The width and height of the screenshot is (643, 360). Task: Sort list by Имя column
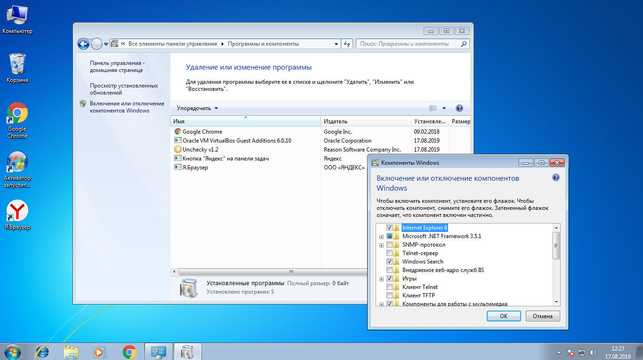pos(245,121)
